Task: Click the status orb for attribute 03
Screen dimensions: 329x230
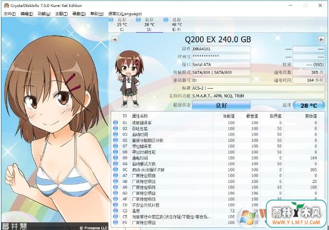Action: click(x=115, y=134)
